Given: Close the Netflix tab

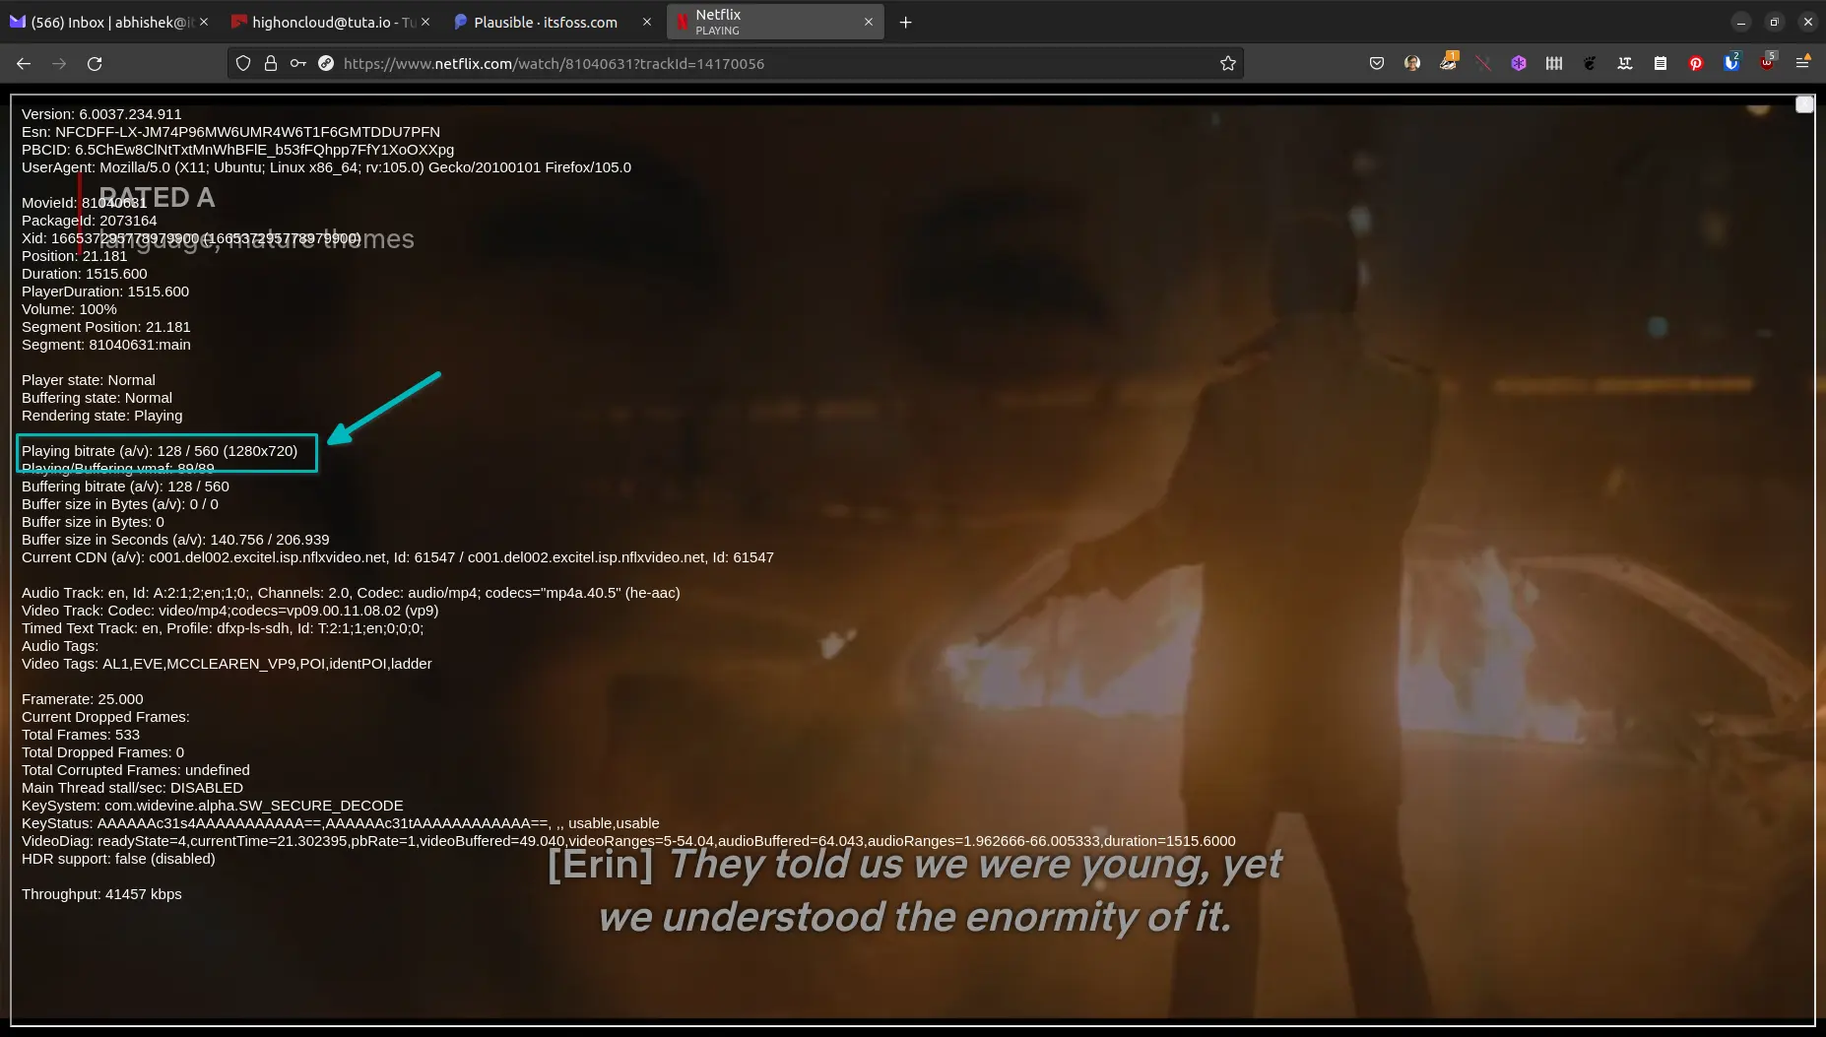Looking at the screenshot, I should click(x=869, y=22).
